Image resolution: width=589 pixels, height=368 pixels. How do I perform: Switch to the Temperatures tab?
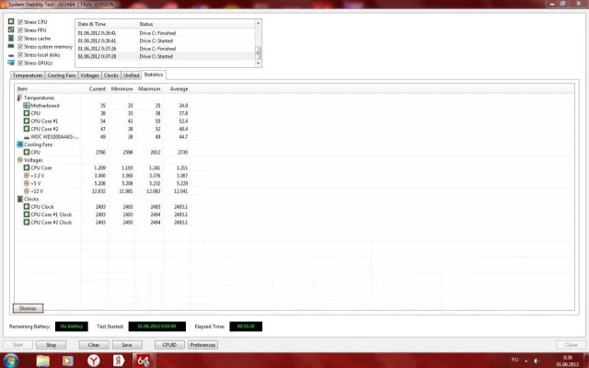click(28, 75)
